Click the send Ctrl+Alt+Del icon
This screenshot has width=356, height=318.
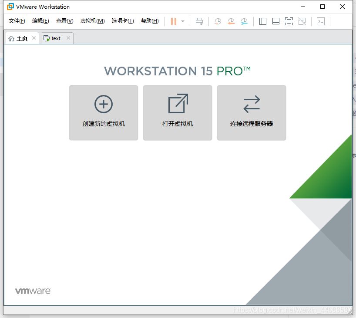[199, 21]
